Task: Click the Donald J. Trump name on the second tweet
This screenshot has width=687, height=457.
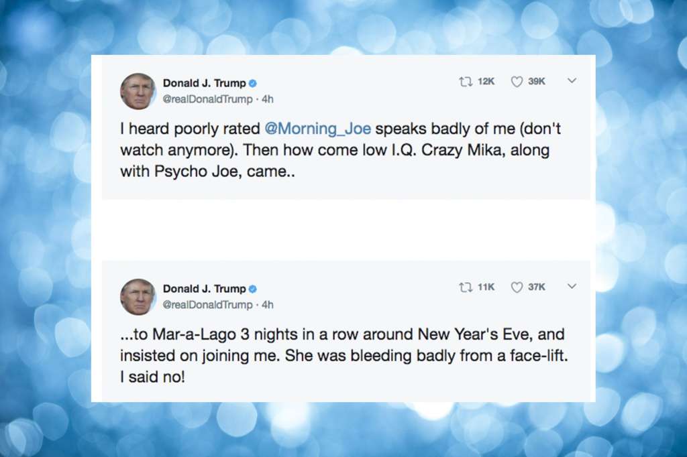Action: click(204, 289)
